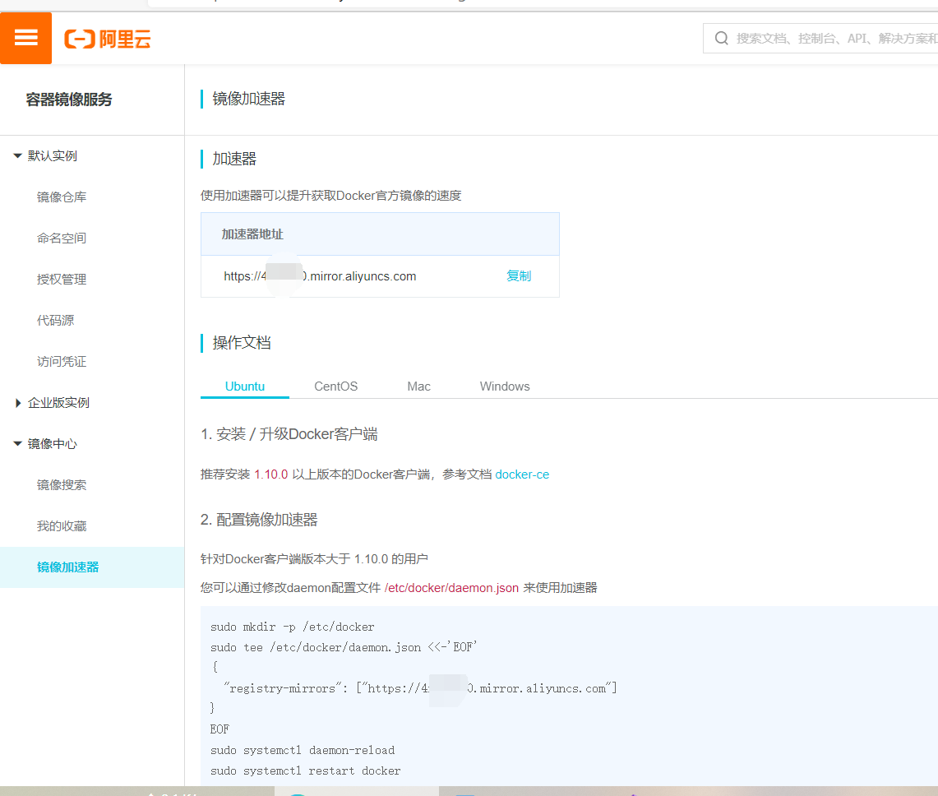Collapse the 默认实例 section
The height and width of the screenshot is (796, 938).
click(x=51, y=155)
